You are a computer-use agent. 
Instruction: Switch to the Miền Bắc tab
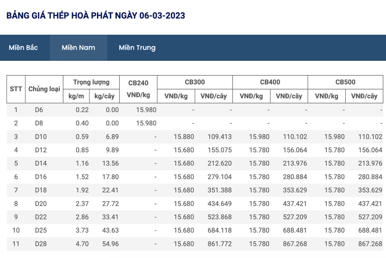tap(23, 48)
